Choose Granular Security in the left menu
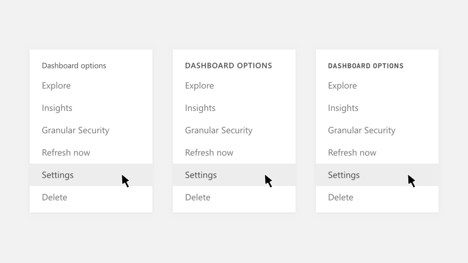 point(75,130)
